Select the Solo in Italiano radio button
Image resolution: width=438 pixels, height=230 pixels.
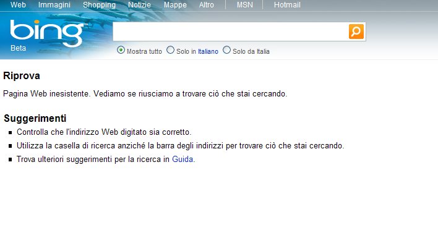(x=170, y=50)
